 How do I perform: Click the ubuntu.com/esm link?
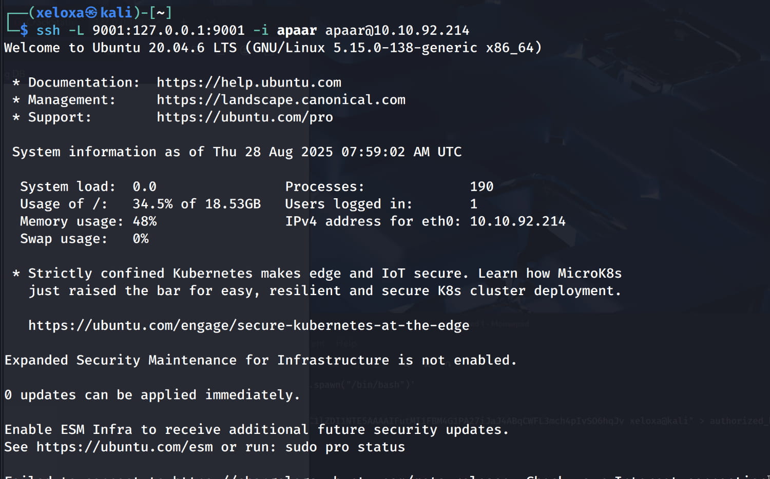124,447
